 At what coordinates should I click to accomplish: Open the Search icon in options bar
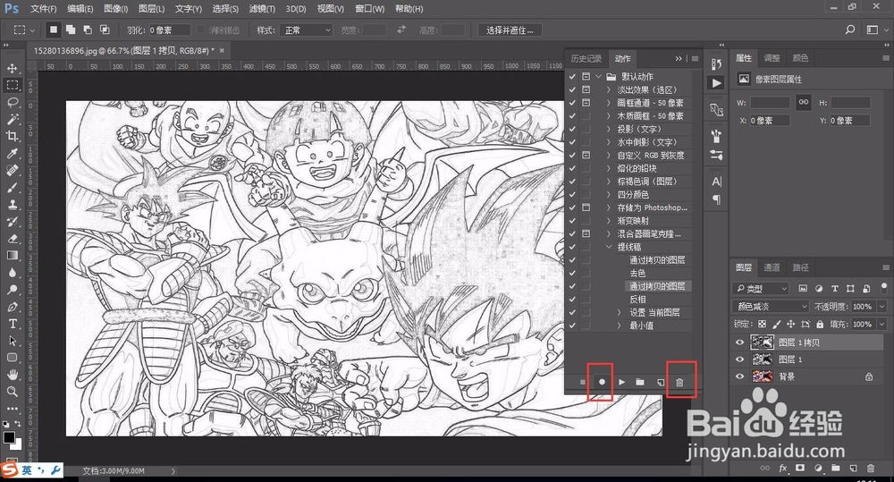(x=850, y=30)
